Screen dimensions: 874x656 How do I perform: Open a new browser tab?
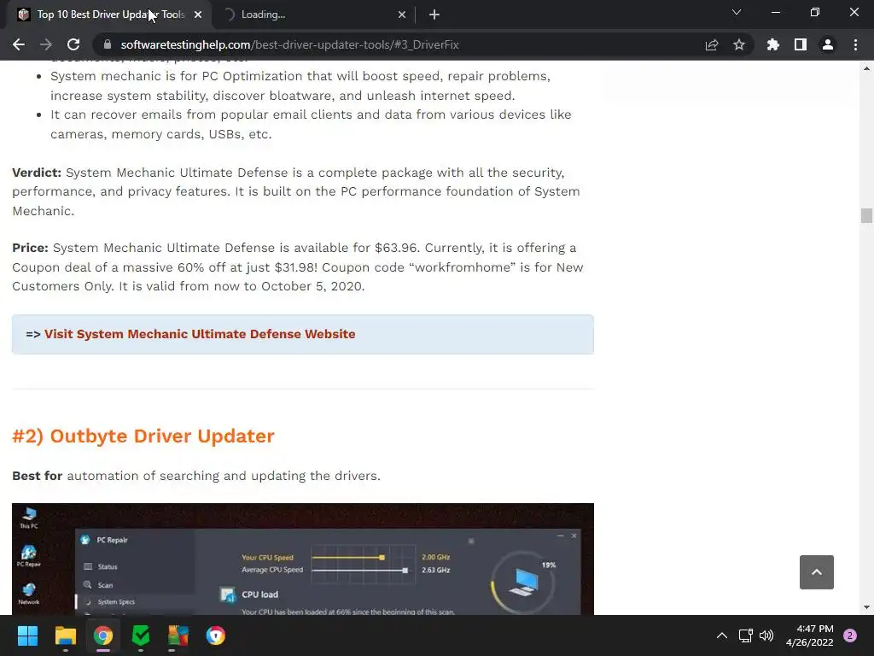pyautogui.click(x=434, y=15)
